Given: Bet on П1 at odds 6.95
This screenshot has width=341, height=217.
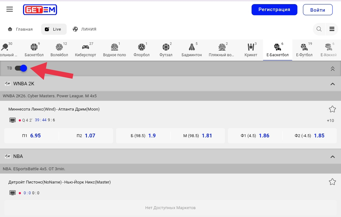Looking at the screenshot, I should 32,136.
